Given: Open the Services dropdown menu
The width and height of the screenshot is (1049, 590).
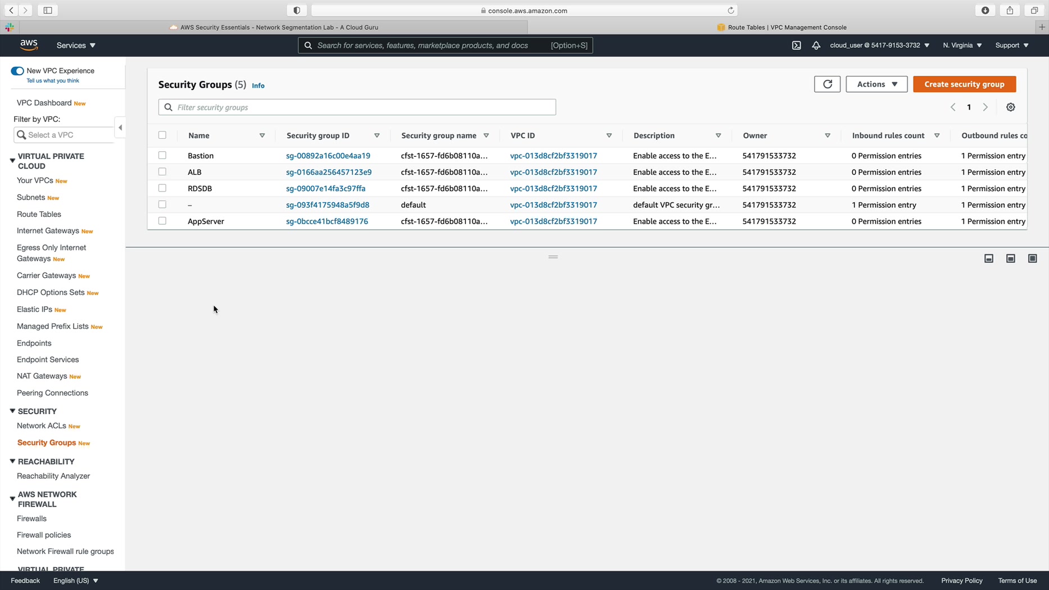Looking at the screenshot, I should pos(76,46).
